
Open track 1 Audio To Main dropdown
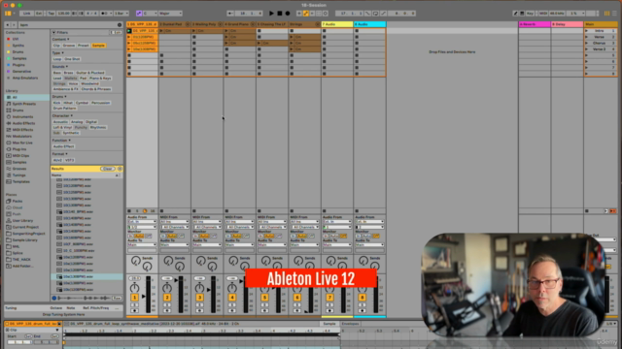[x=142, y=245]
